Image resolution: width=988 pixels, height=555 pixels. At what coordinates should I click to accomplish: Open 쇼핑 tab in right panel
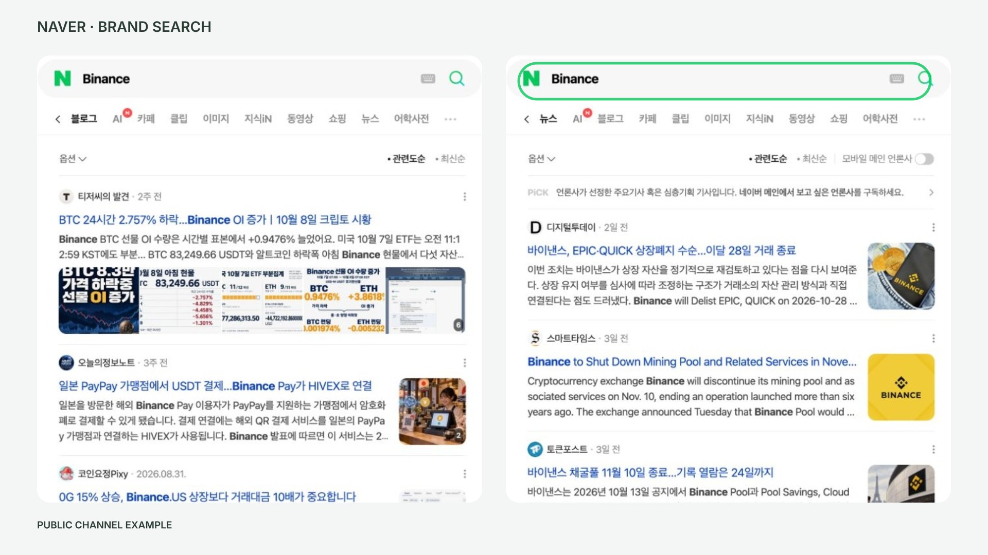(839, 119)
